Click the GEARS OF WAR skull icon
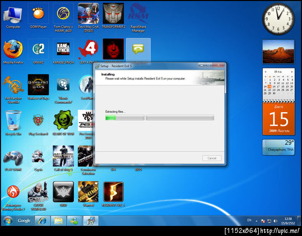 [63, 123]
